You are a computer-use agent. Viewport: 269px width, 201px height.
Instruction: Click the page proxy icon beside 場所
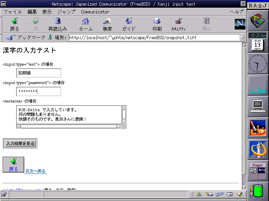tap(50, 37)
